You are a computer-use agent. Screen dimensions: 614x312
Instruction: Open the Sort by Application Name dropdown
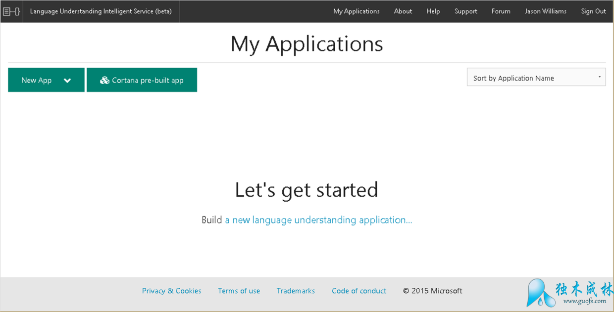tap(536, 78)
